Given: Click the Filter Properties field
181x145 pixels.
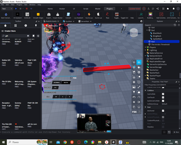Looking at the screenshot, I should coord(161,85).
